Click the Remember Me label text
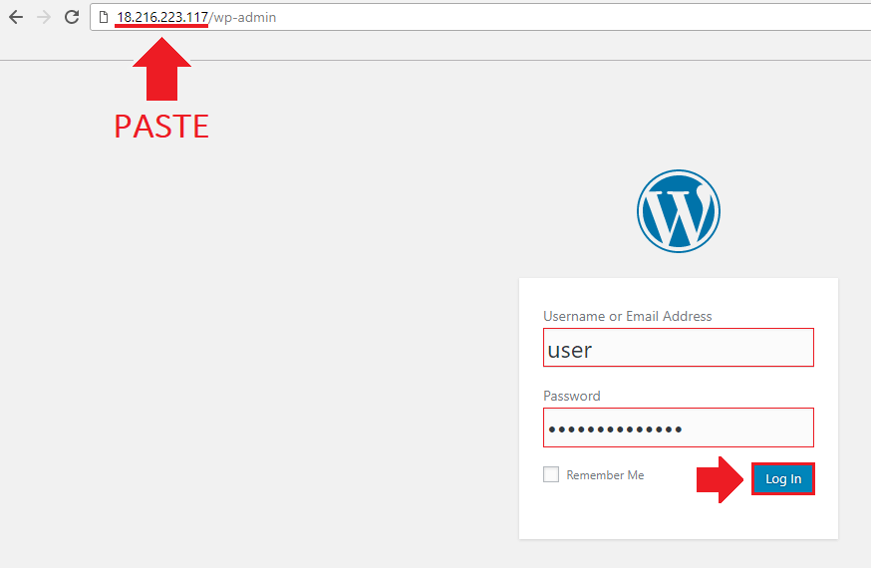Image resolution: width=871 pixels, height=568 pixels. pos(605,474)
